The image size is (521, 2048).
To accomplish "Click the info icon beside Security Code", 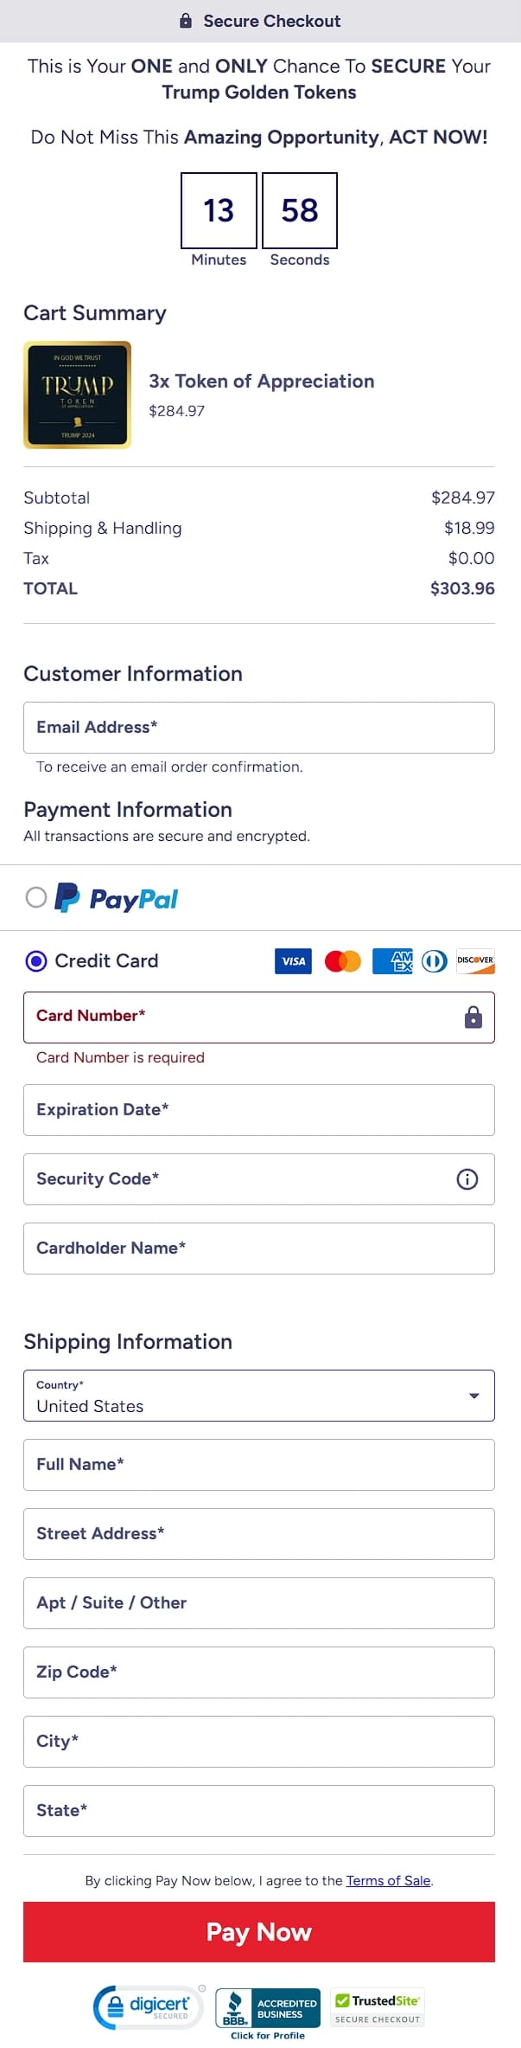I will pyautogui.click(x=467, y=1178).
